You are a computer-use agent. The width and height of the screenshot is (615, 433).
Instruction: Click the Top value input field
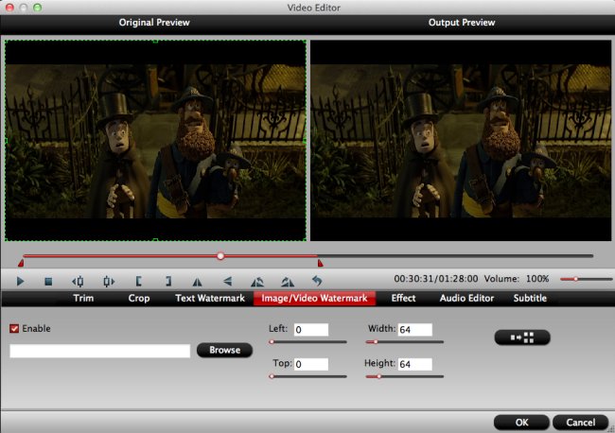[x=311, y=364]
